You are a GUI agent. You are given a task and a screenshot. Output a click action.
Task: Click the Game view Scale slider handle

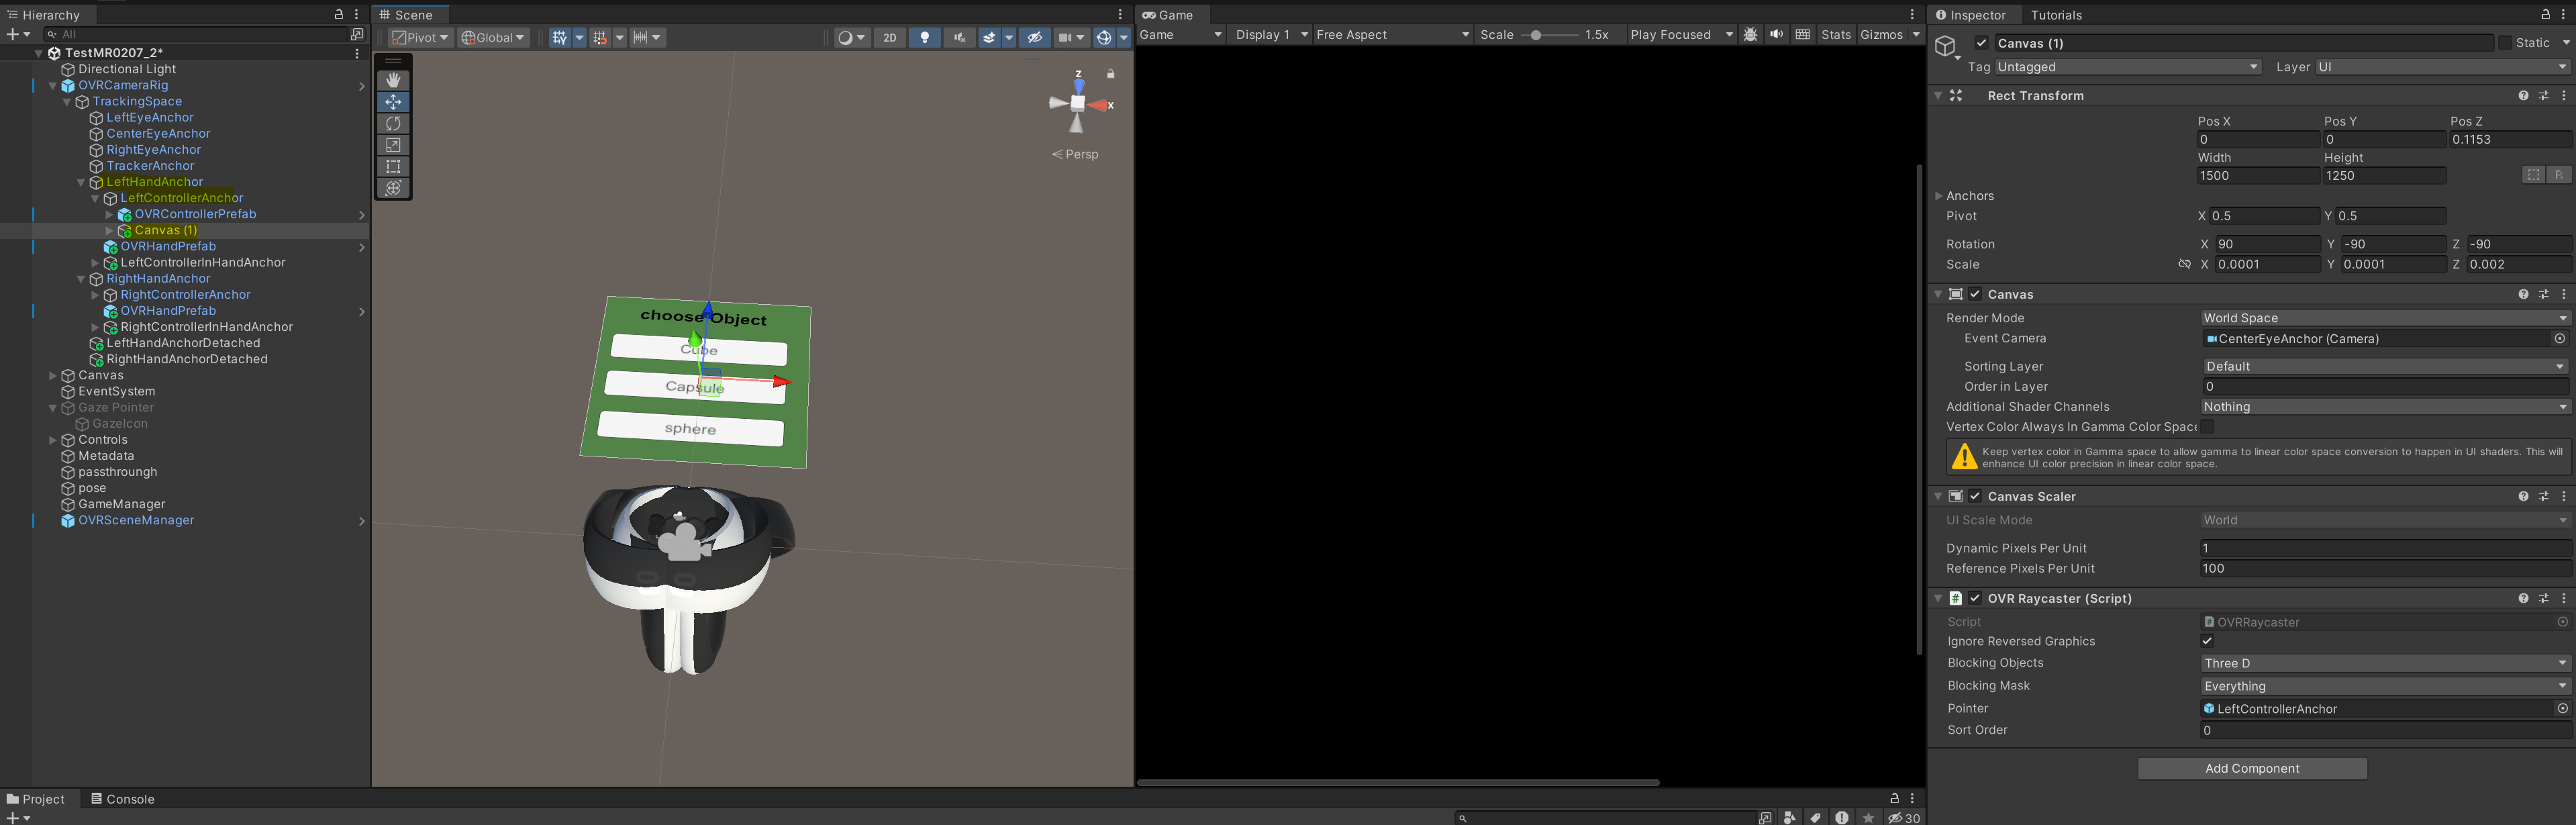coord(1536,35)
